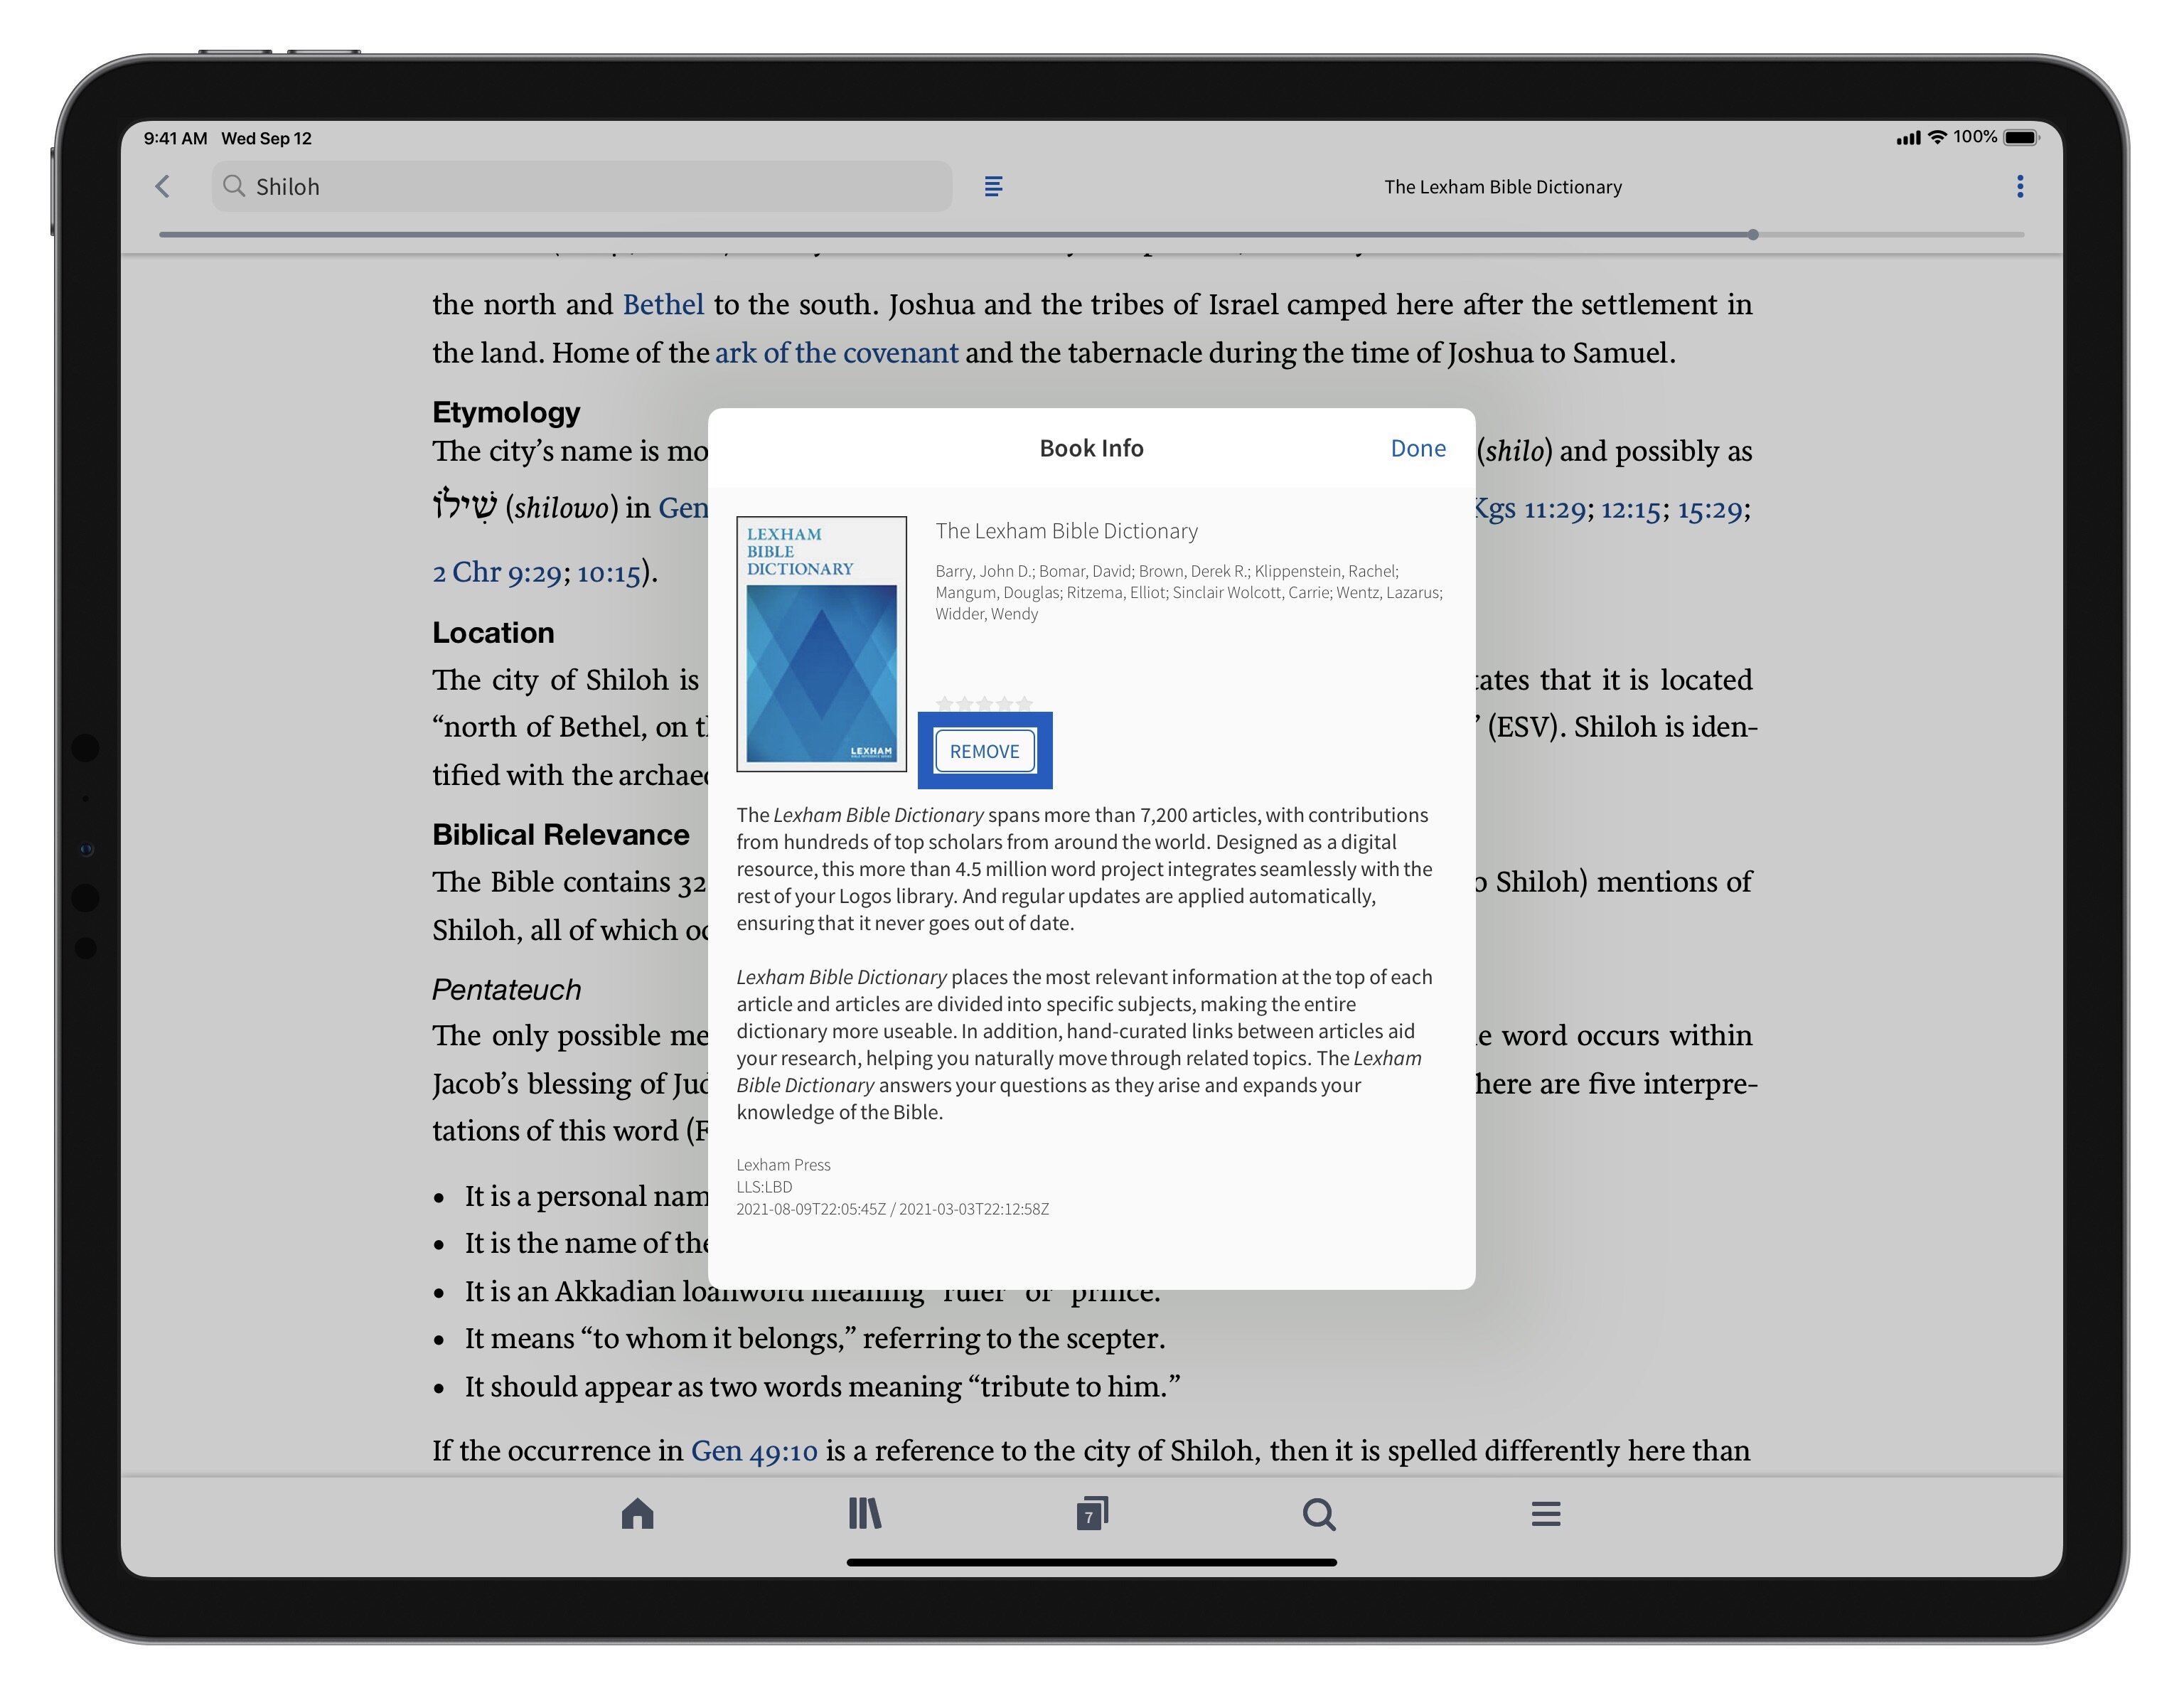Follow the Bethel link
Image resolution: width=2184 pixels, height=1698 pixels.
click(x=663, y=304)
